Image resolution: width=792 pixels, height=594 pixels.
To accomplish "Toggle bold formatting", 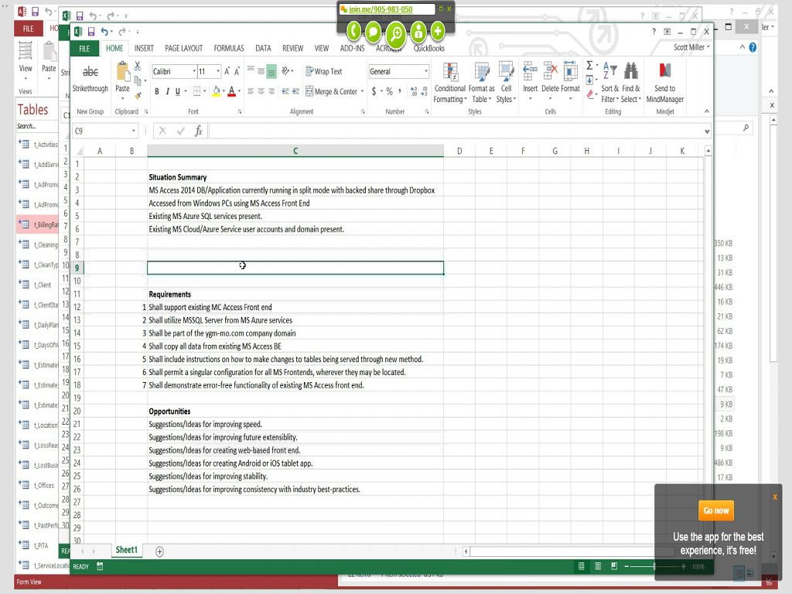I will click(156, 91).
